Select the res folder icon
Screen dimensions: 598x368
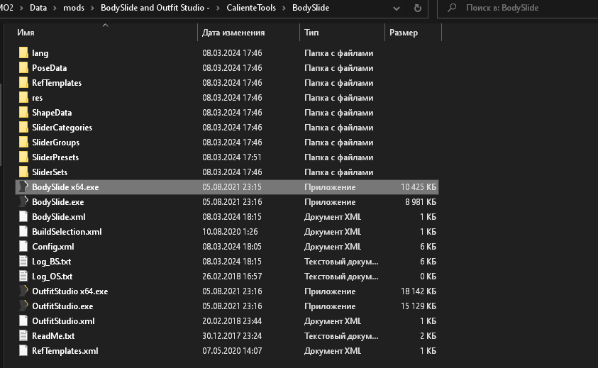click(23, 98)
